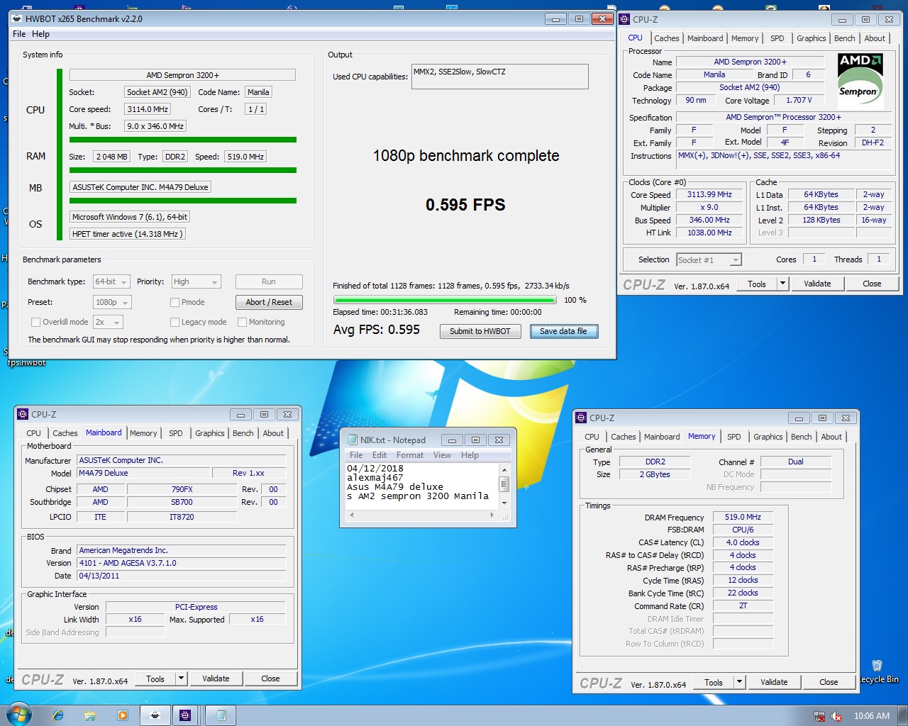
Task: Click Validate in CPU-Z CPU window
Action: [817, 284]
